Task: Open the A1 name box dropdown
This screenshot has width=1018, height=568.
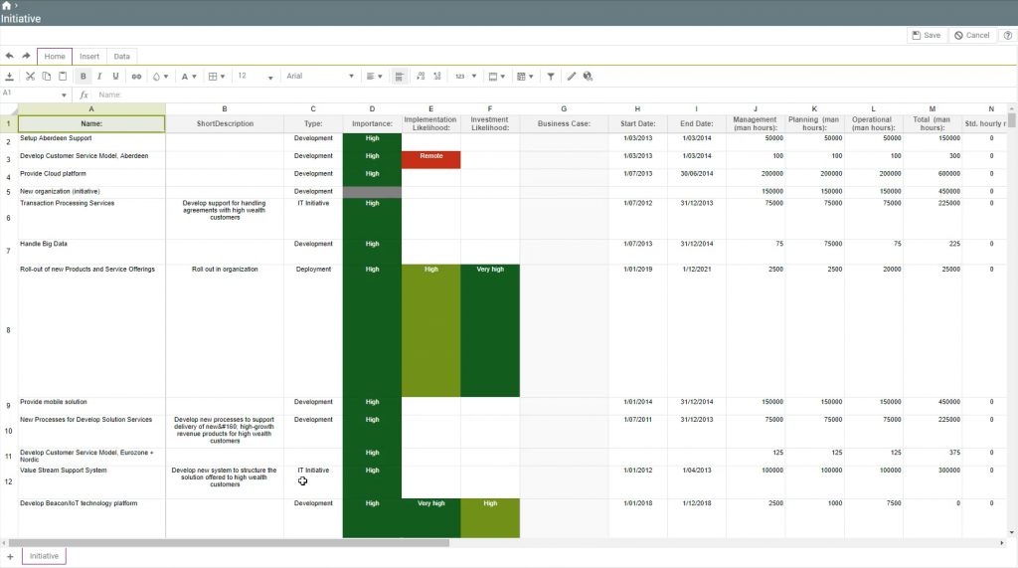Action: [x=64, y=95]
